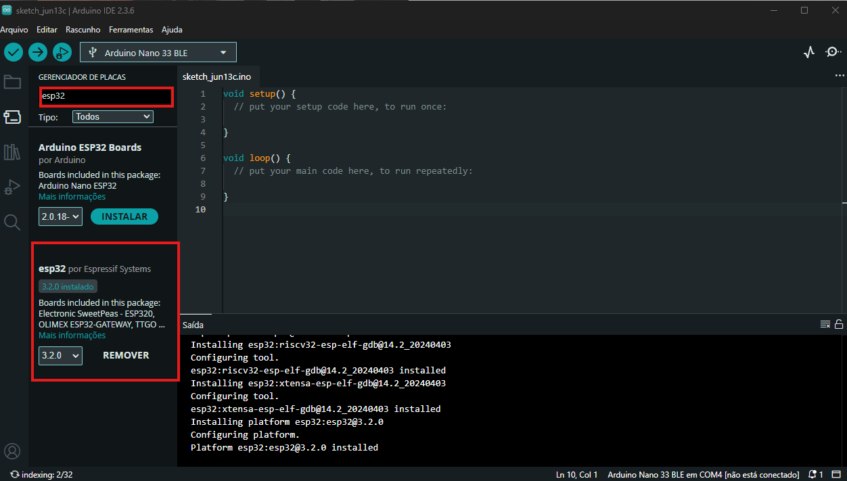The width and height of the screenshot is (847, 481).
Task: Start debugging with the debug toolbar icon
Action: coord(62,52)
